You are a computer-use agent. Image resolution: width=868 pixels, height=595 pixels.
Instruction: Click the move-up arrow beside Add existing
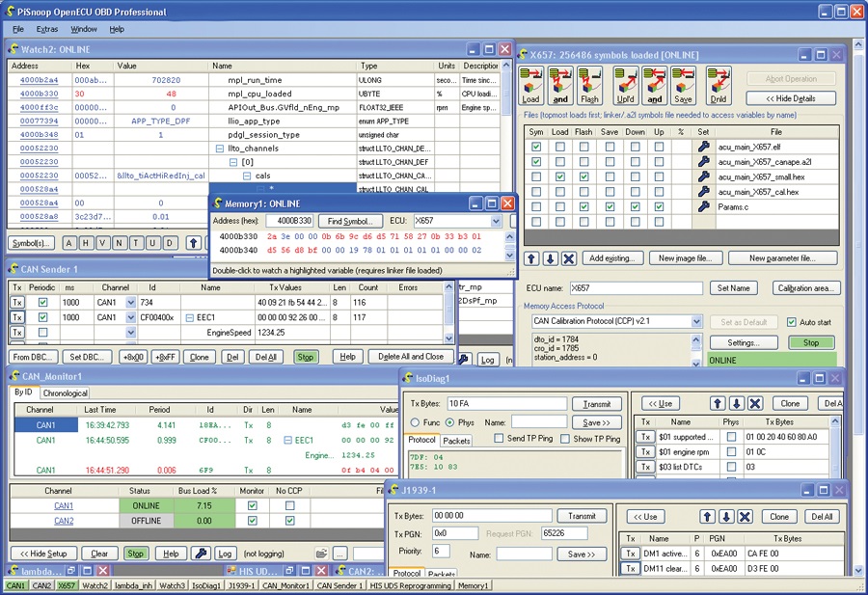point(531,258)
